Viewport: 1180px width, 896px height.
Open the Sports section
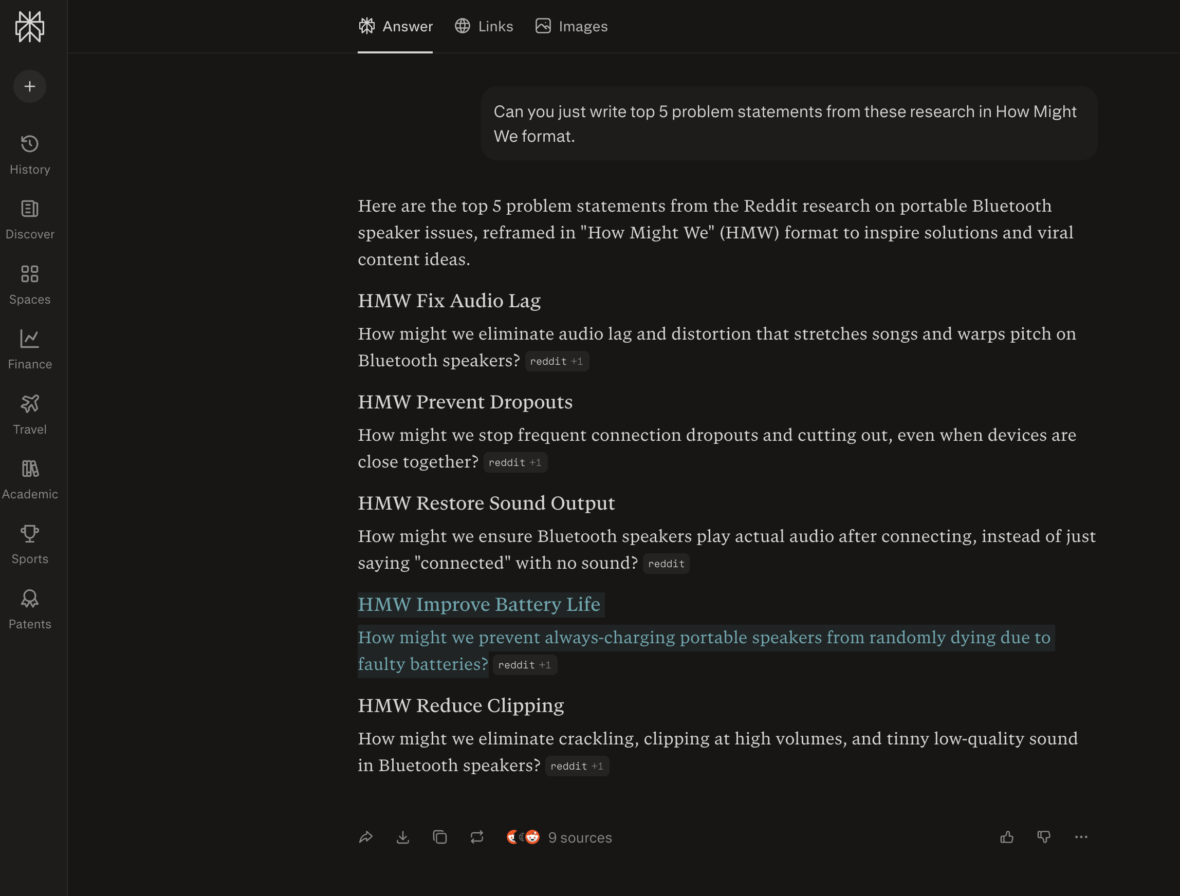pos(30,545)
